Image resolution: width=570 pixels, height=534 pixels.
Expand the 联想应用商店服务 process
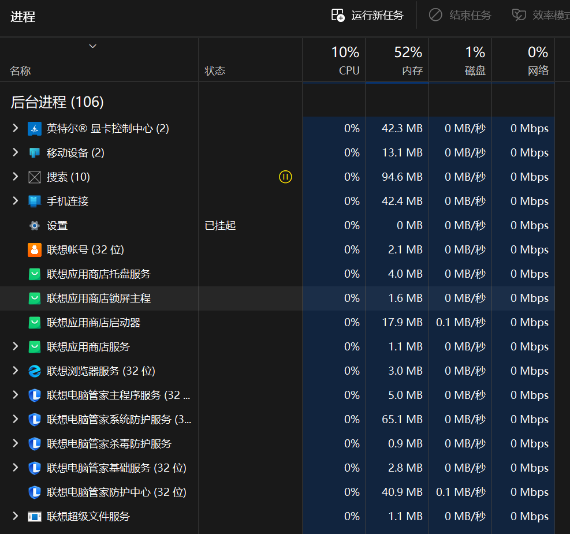click(15, 346)
